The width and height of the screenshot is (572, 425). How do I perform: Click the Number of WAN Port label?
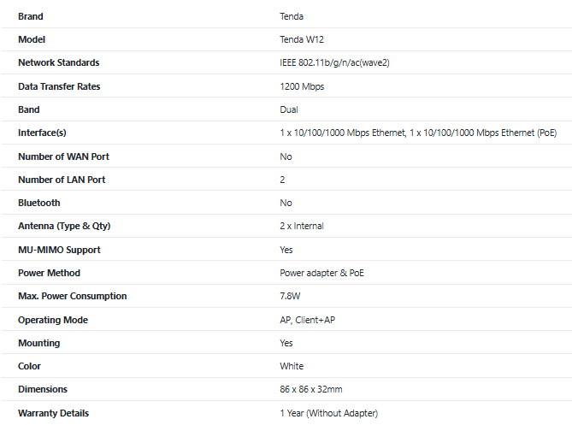click(x=63, y=156)
